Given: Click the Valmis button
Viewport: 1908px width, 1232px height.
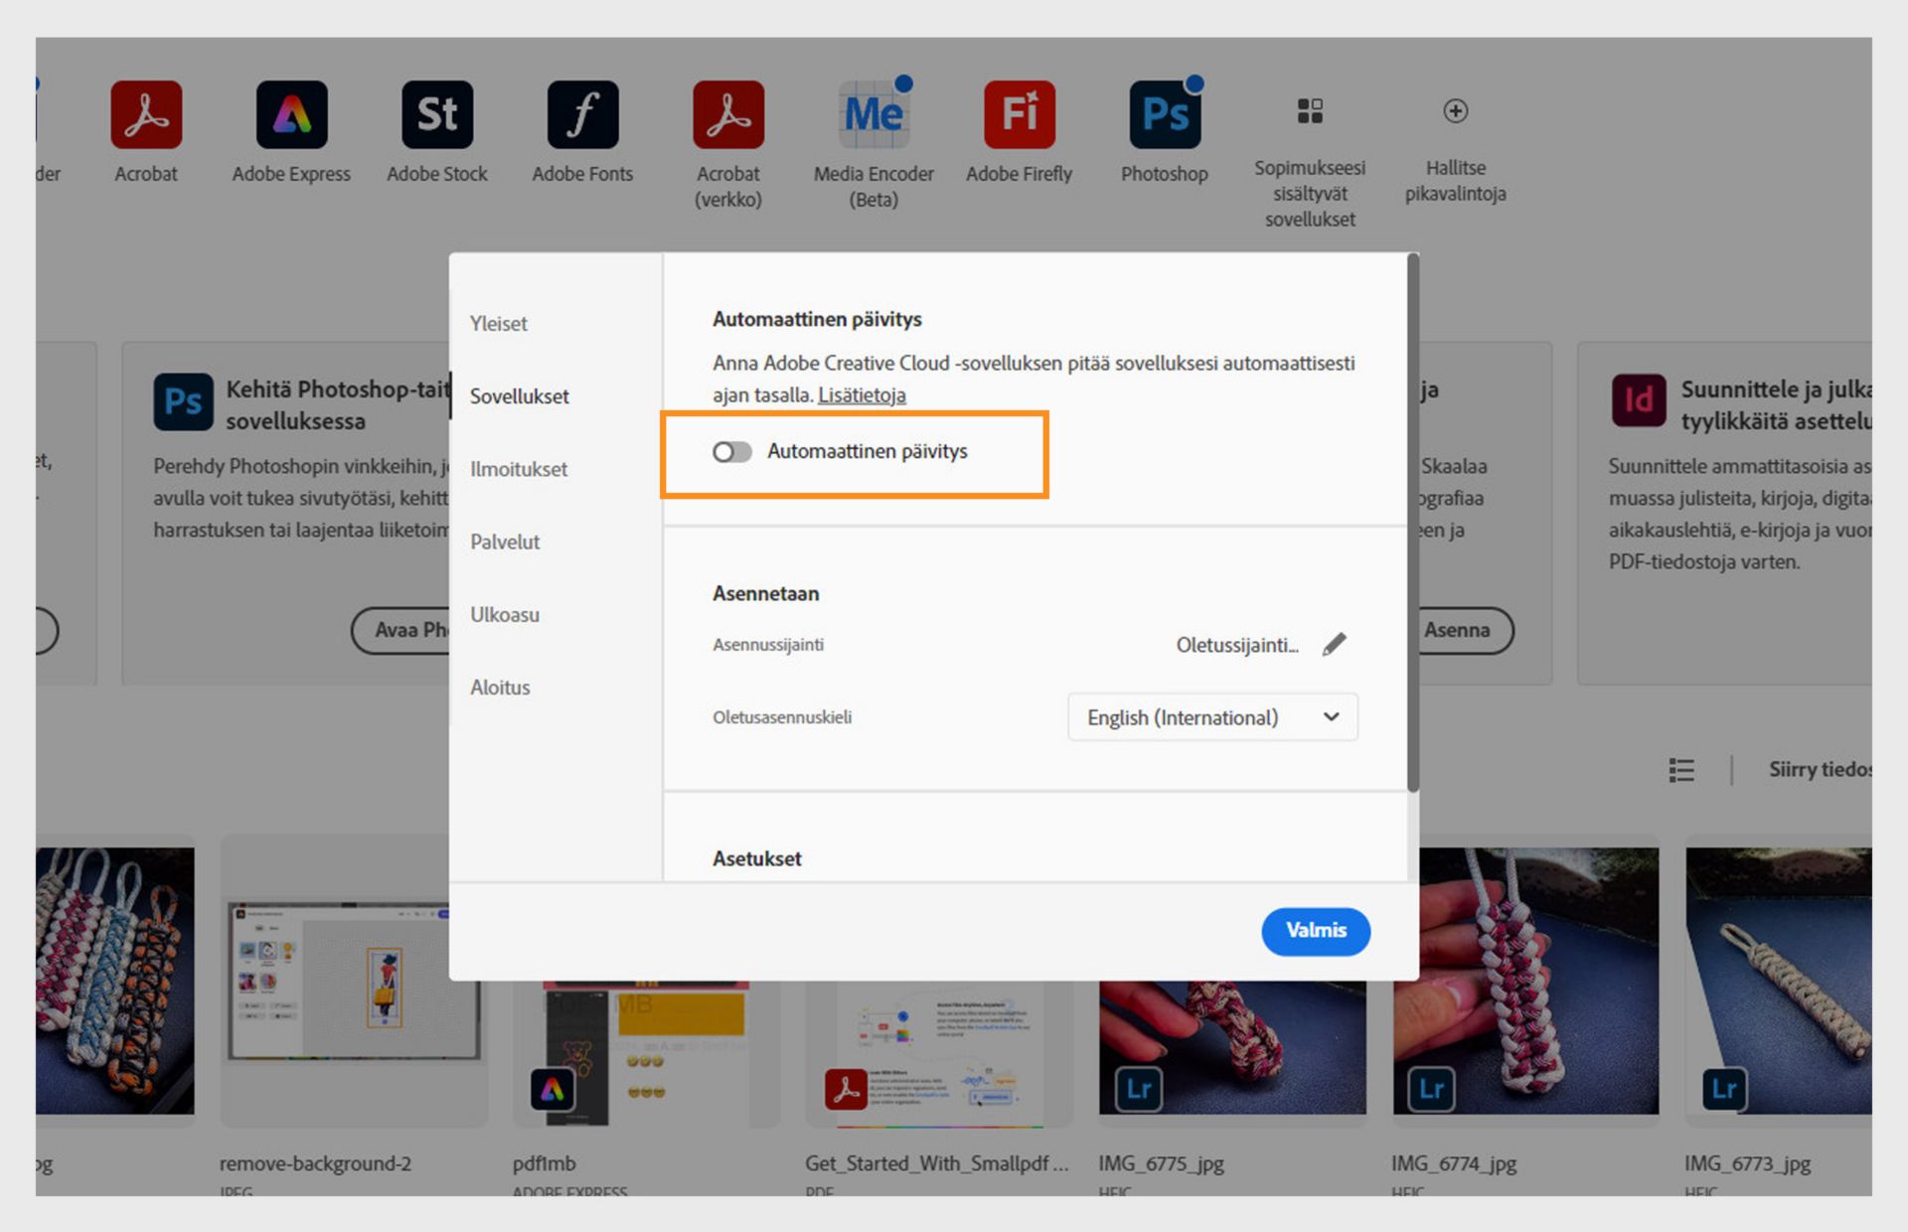Looking at the screenshot, I should point(1316,931).
